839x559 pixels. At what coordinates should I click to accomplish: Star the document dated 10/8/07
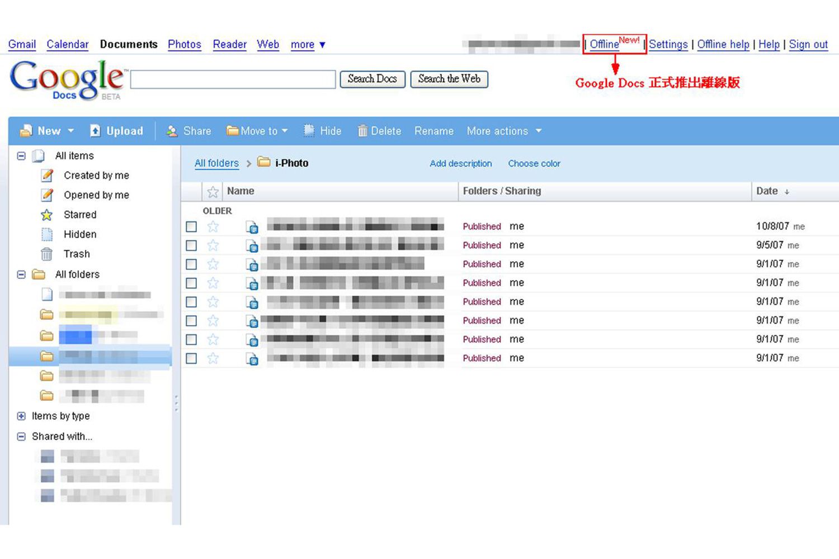pos(213,226)
